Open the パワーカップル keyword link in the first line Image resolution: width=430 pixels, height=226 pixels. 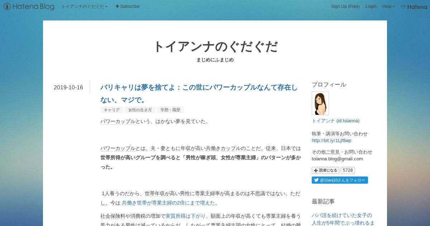pos(118,121)
